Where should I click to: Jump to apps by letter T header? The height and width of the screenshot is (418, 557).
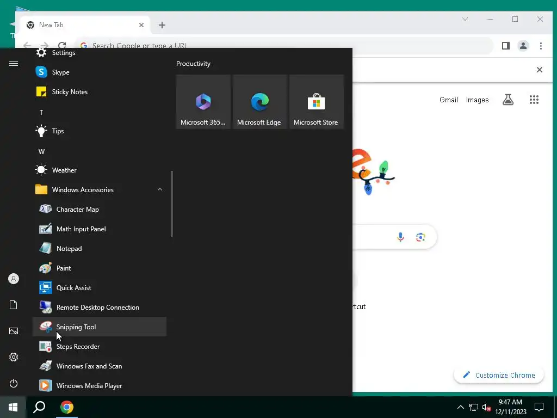[41, 112]
